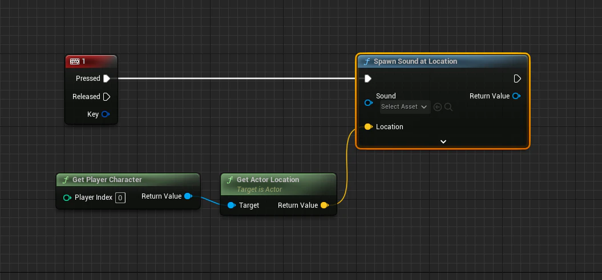Image resolution: width=602 pixels, height=280 pixels.
Task: Select the Get Actor Location node header
Action: tap(278, 183)
